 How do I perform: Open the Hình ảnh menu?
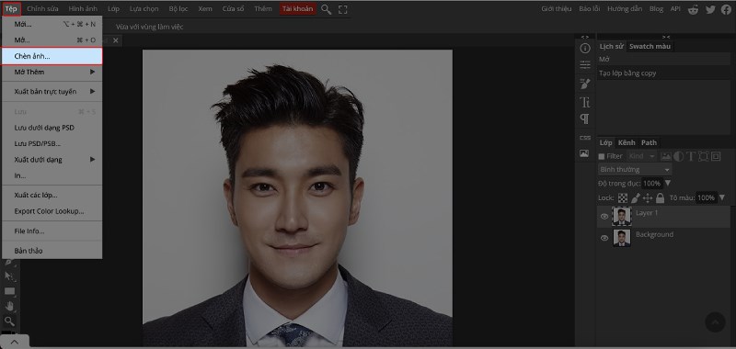[83, 8]
